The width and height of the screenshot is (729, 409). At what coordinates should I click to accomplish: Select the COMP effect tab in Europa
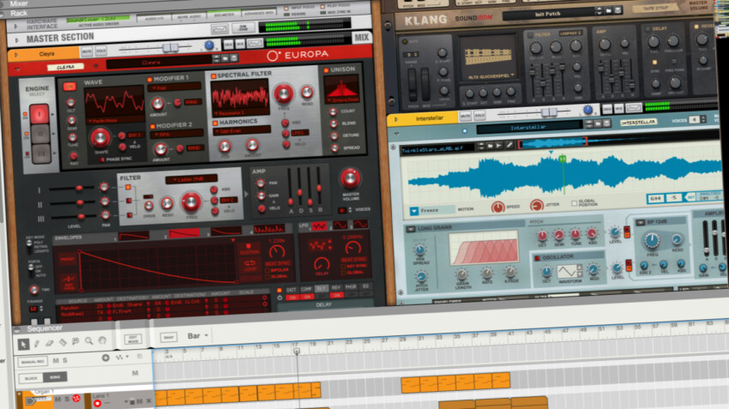(306, 290)
